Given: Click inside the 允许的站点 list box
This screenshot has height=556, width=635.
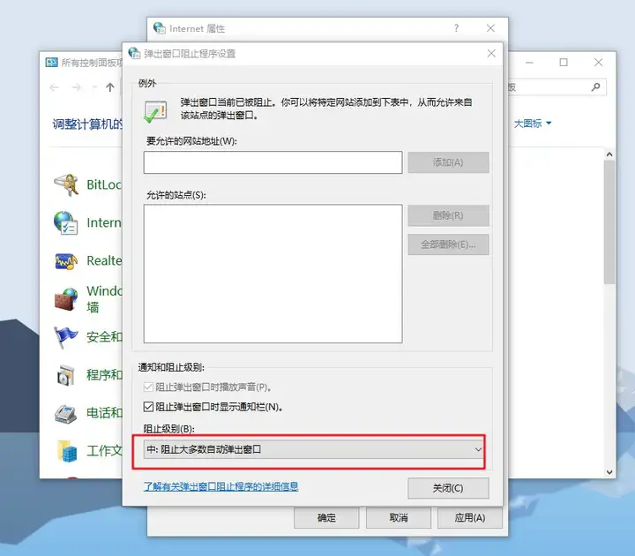Looking at the screenshot, I should pos(273,274).
